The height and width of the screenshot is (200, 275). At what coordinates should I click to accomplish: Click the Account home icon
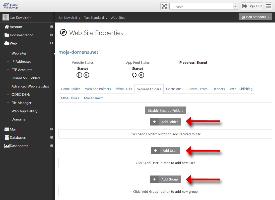point(7,27)
